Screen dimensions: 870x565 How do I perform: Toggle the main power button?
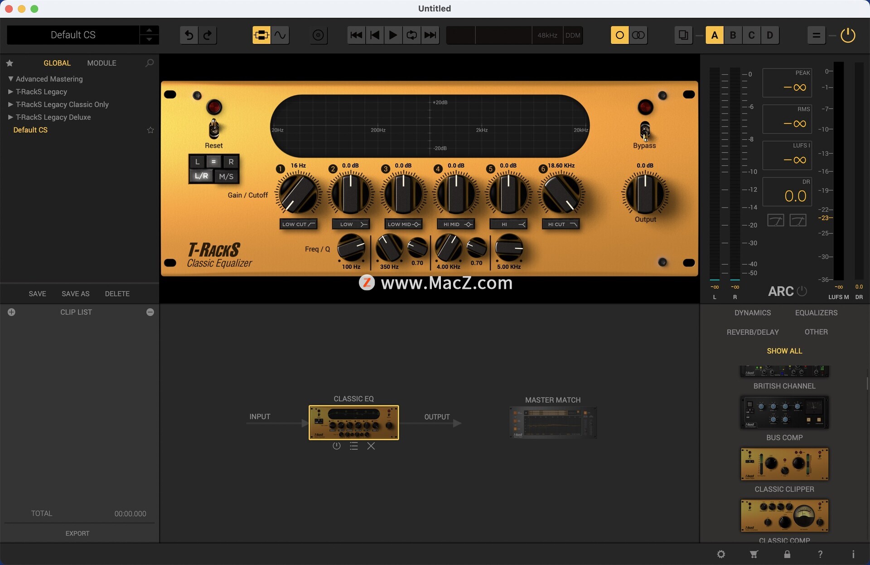click(848, 35)
